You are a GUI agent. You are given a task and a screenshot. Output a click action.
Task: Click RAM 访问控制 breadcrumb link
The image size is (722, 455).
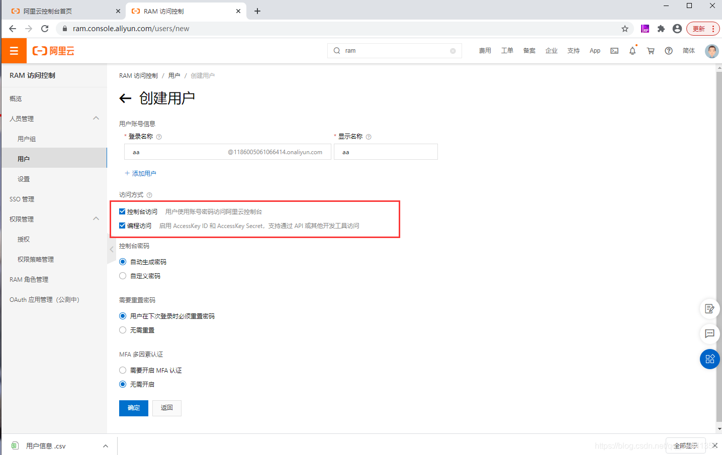click(138, 76)
